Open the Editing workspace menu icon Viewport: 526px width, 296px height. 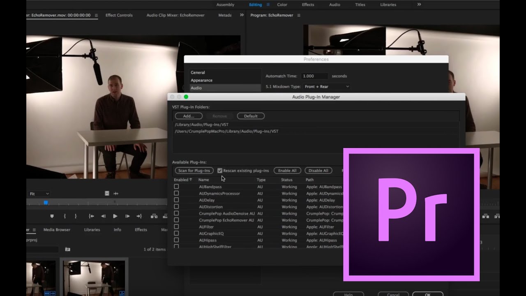268,5
